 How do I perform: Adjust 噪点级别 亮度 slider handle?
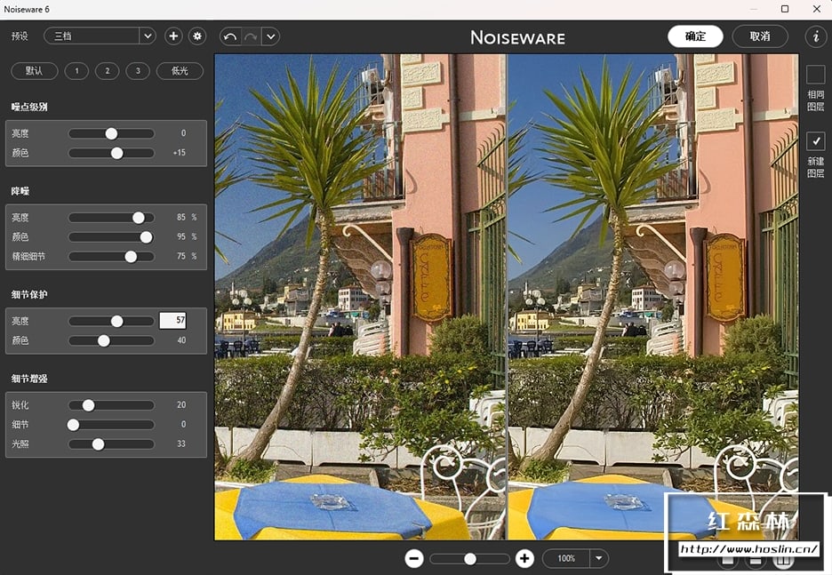tap(111, 133)
